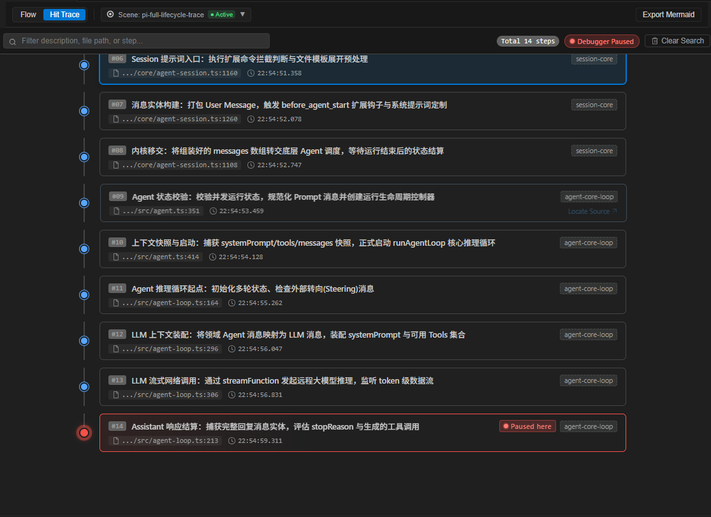Click session-core tag on step #06
The image size is (711, 517).
tap(594, 59)
